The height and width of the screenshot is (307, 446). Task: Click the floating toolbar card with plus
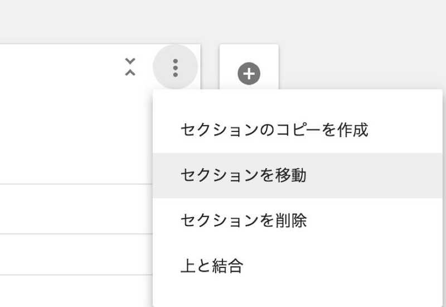pos(249,67)
